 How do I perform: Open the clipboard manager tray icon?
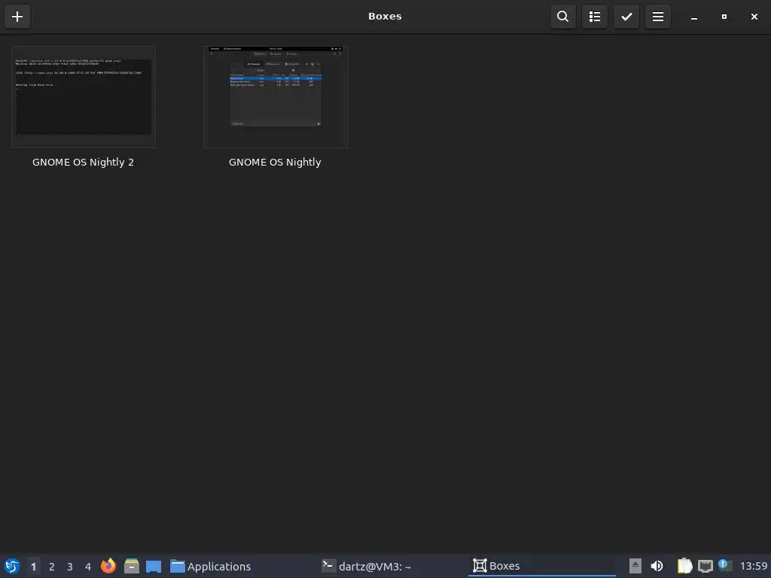pos(684,566)
